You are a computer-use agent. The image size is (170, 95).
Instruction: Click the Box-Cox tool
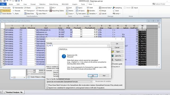coord(40,8)
